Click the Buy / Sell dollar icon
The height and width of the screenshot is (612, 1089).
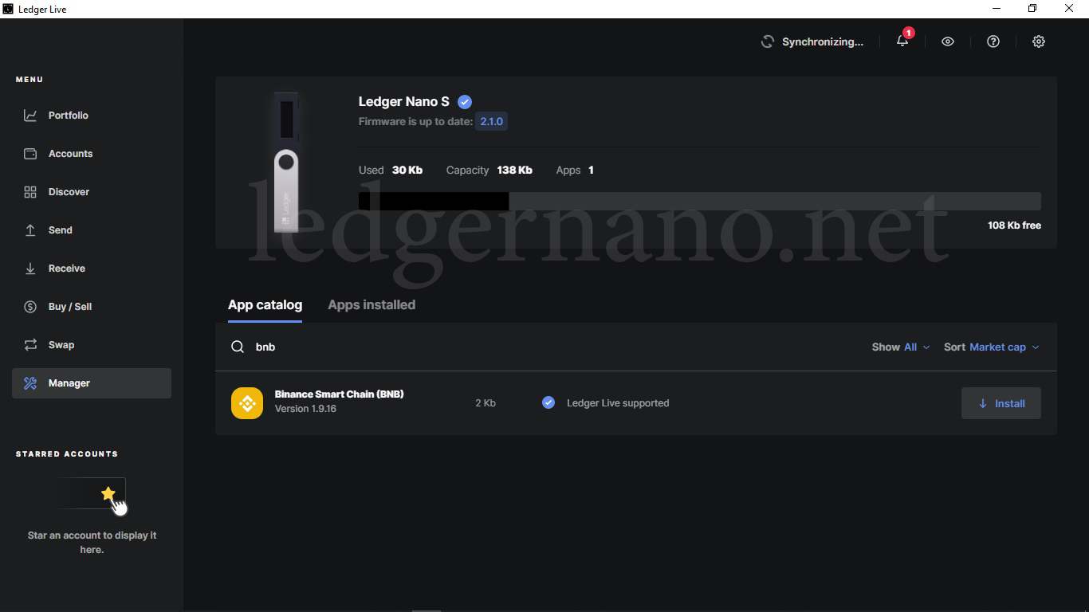pos(30,307)
